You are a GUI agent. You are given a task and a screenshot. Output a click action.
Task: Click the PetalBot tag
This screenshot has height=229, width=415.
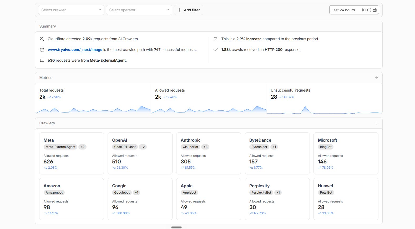pos(326,193)
